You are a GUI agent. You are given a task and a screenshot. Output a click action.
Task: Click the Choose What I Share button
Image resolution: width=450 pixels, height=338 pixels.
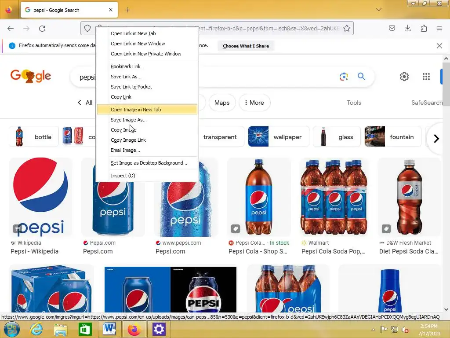246,46
